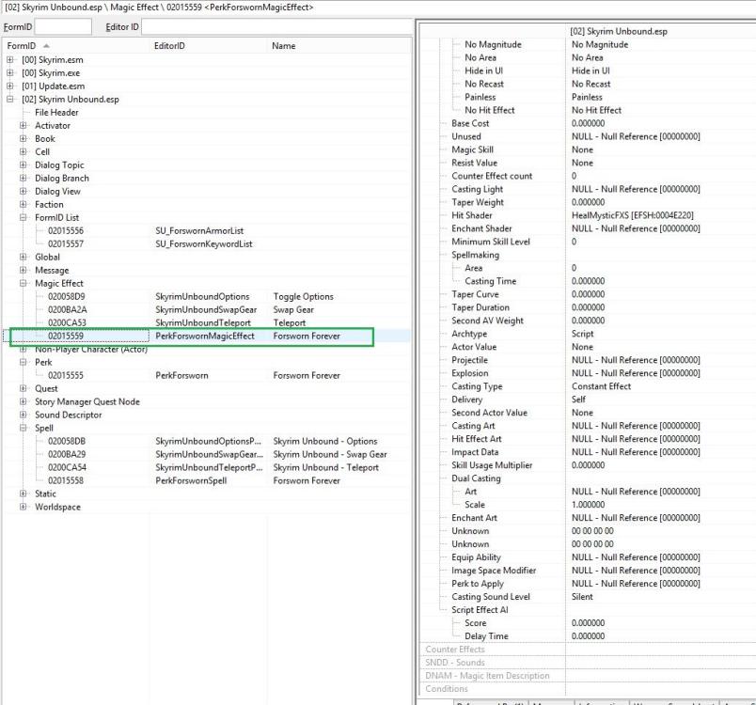Image resolution: width=756 pixels, height=705 pixels.
Task: Expand the Faction group
Action: 23,204
